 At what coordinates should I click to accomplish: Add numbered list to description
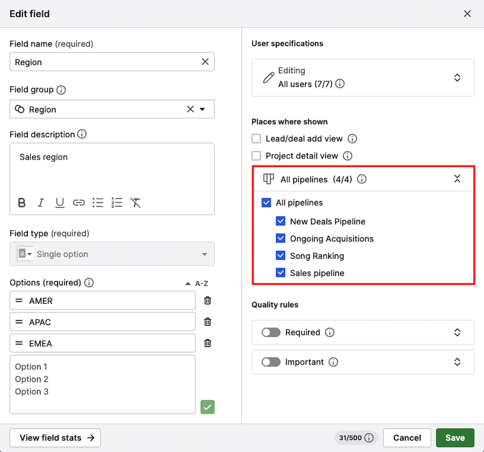(x=117, y=203)
